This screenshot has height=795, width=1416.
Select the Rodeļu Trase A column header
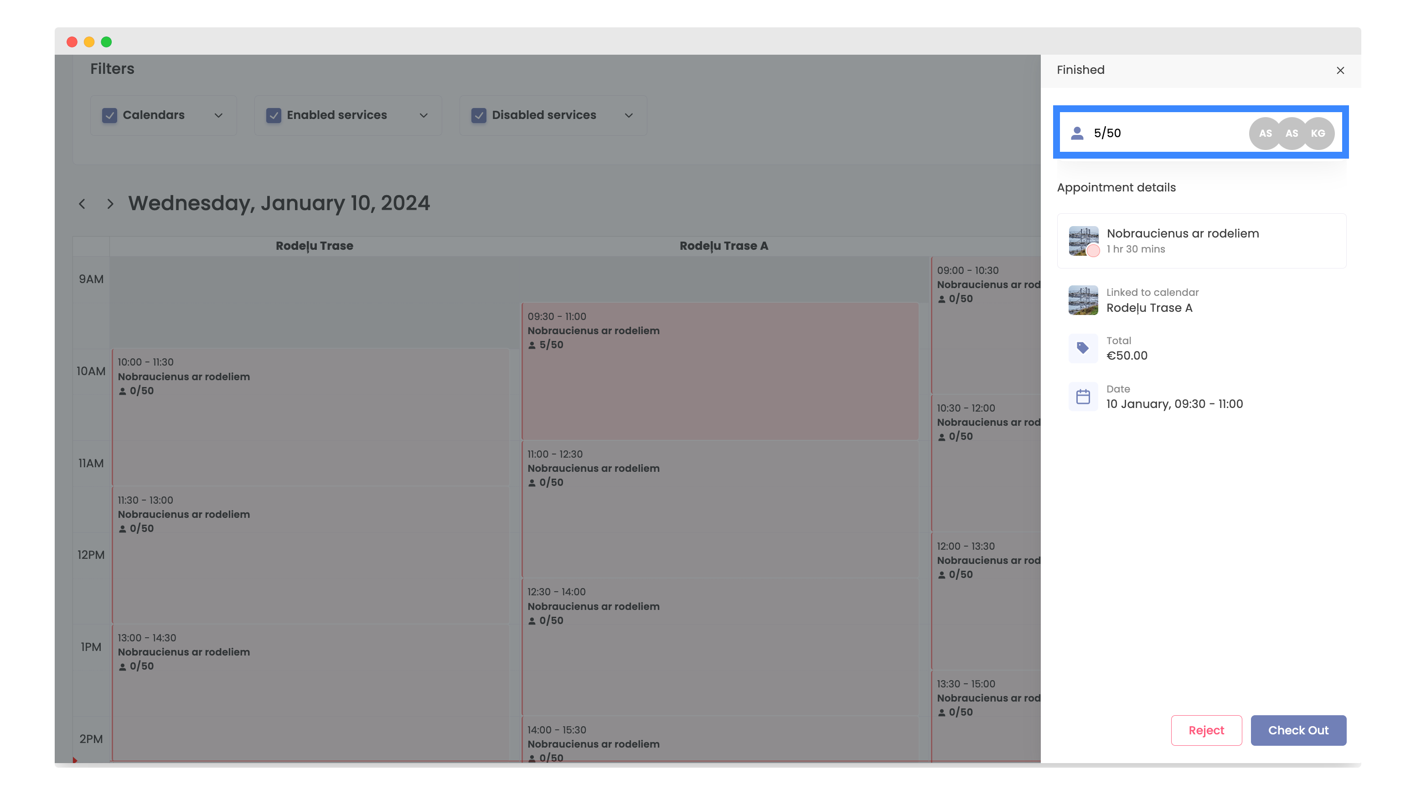(x=724, y=246)
